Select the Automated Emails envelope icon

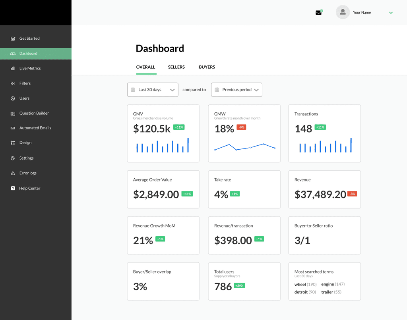[13, 128]
